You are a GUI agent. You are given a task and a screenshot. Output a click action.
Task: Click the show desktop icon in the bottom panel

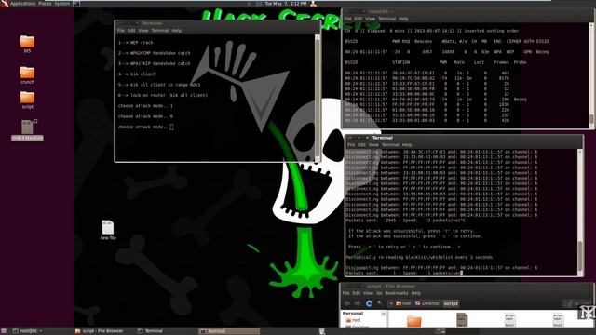[x=4, y=331]
